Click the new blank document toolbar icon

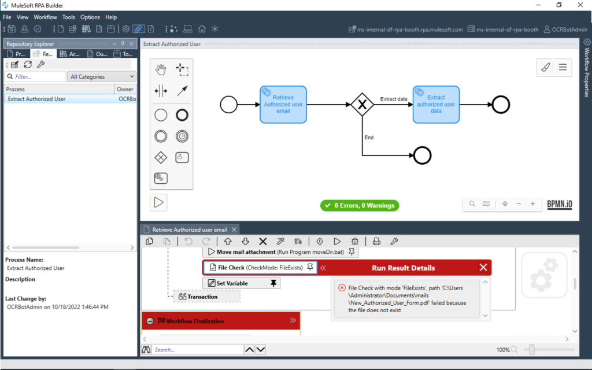coord(60,29)
